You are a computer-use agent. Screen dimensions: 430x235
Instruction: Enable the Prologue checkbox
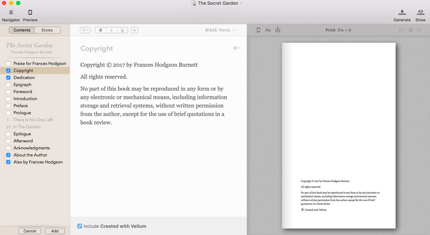click(x=9, y=113)
